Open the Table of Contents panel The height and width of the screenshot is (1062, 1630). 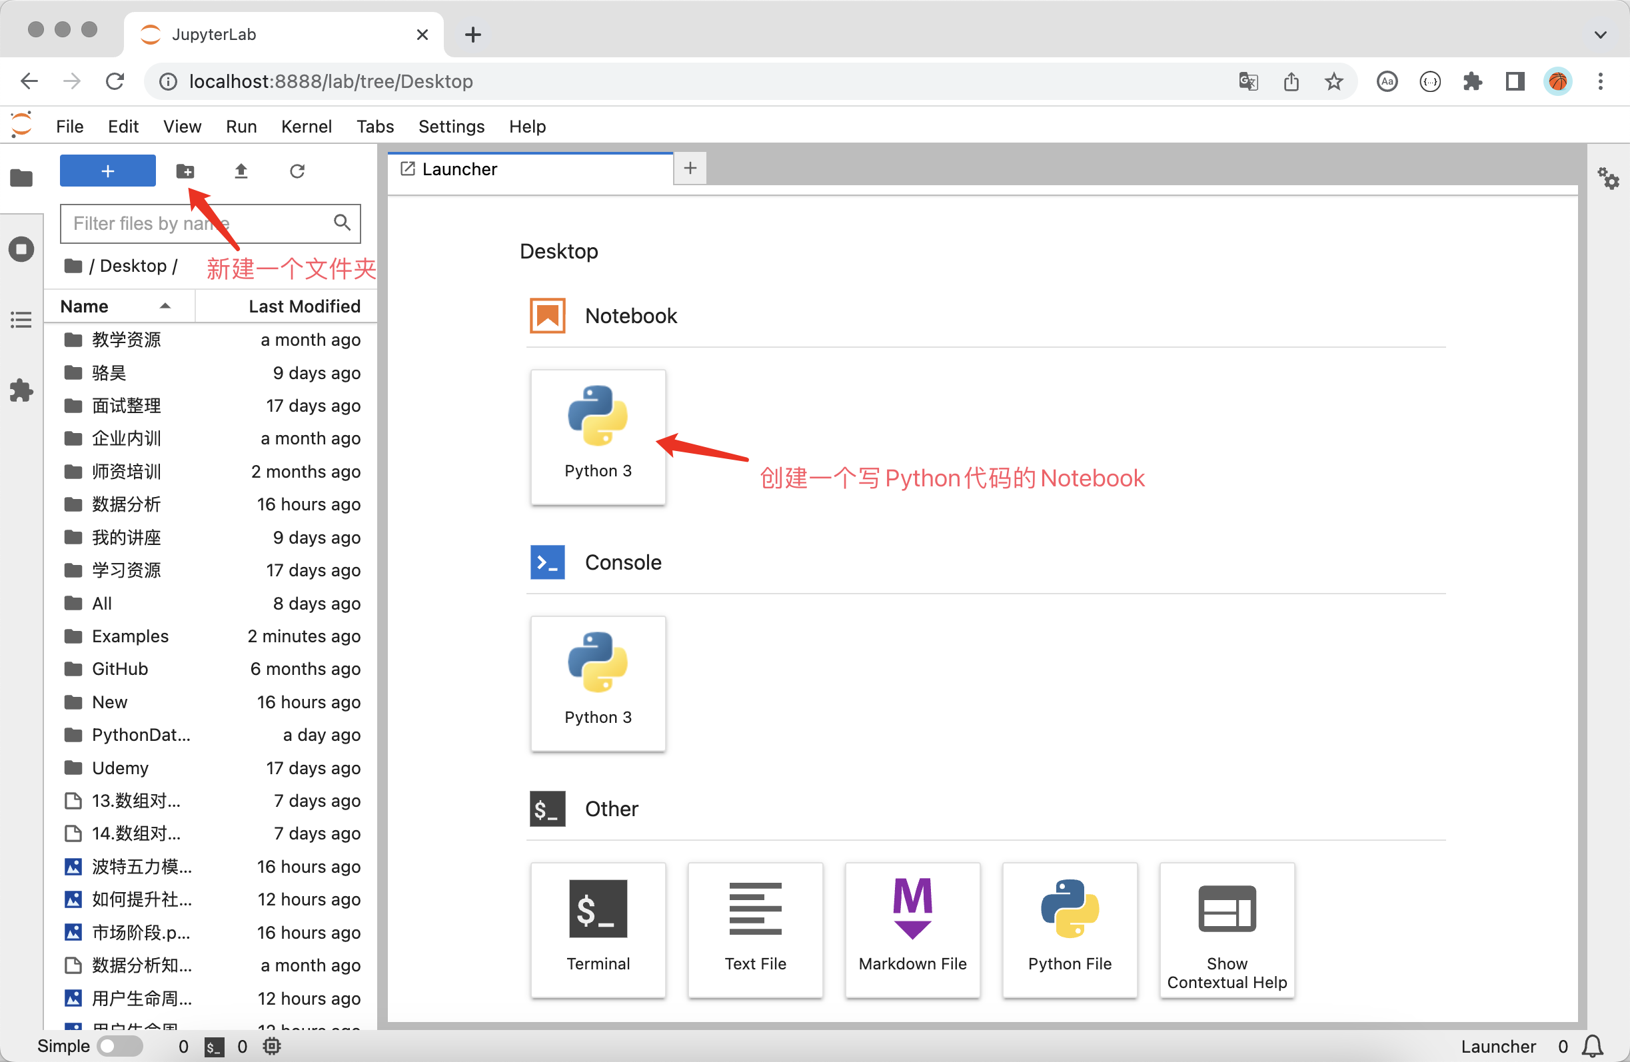[x=21, y=319]
